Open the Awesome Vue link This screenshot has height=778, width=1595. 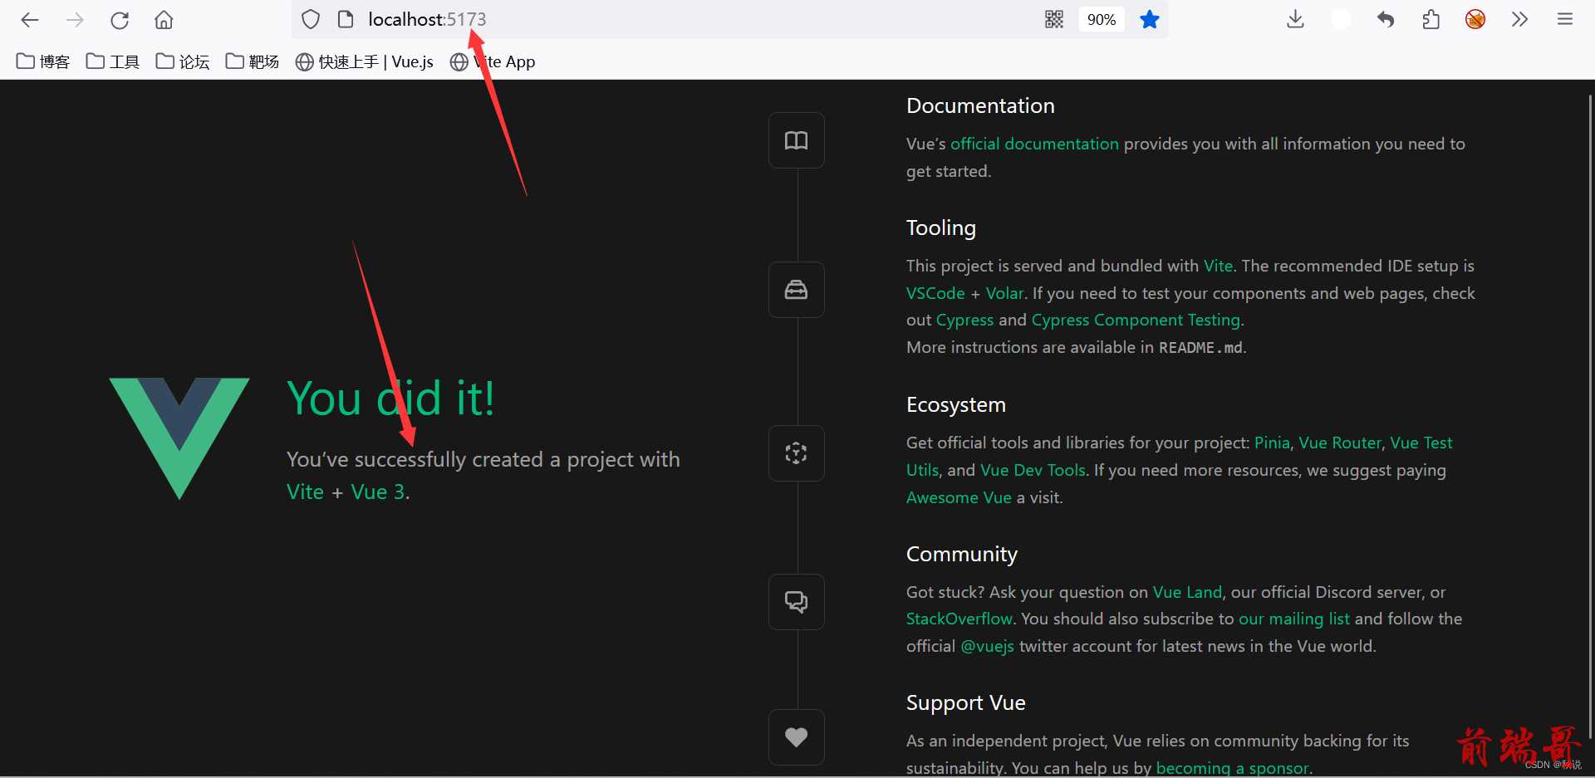[x=959, y=497]
